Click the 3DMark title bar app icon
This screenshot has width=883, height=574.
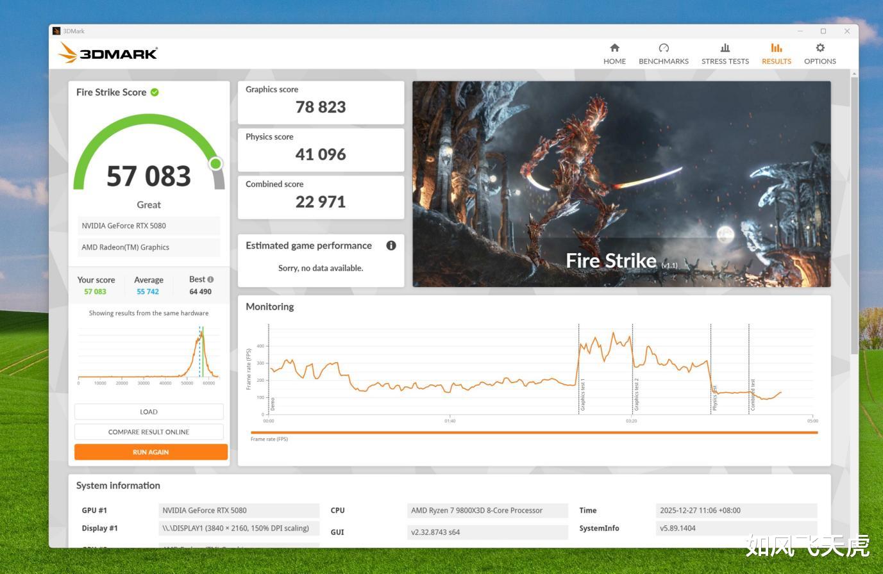coord(56,31)
